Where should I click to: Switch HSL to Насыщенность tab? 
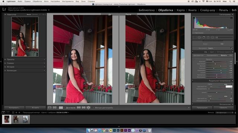212,55
